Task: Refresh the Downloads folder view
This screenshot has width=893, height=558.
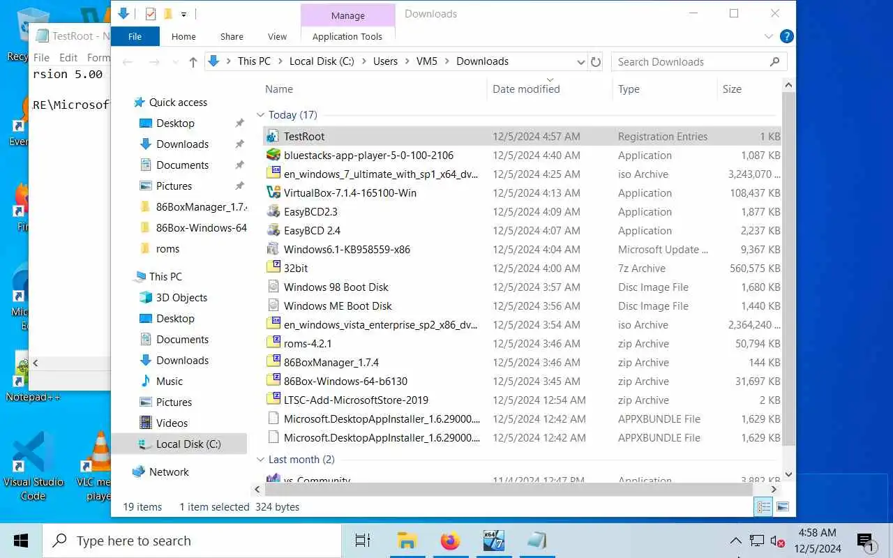Action: coord(596,61)
